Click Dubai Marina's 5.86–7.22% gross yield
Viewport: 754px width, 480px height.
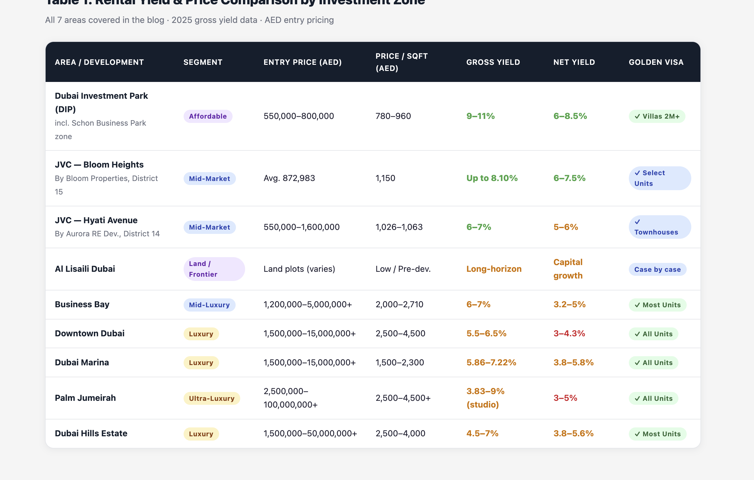click(491, 362)
